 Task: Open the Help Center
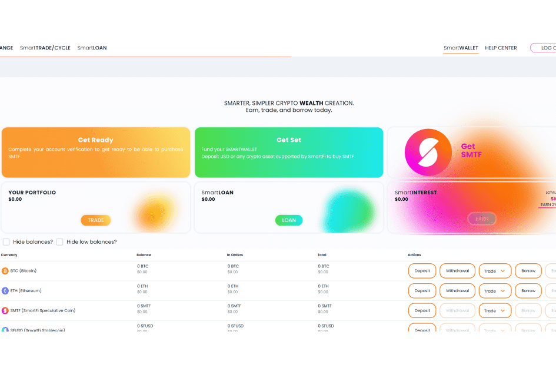(501, 48)
